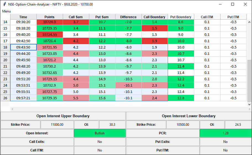Click the Difference column header
This screenshot has height=155, width=252.
128,17
